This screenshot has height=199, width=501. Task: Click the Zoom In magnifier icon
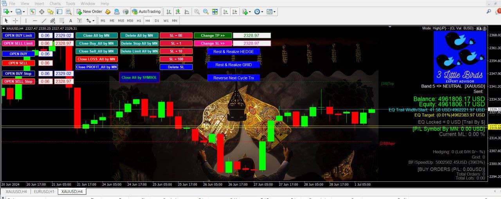click(197, 12)
